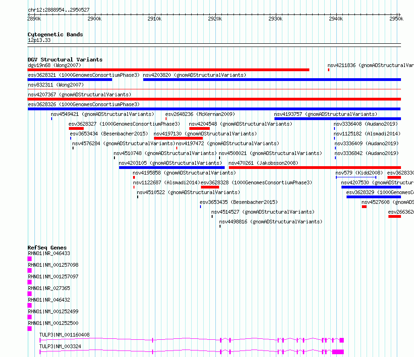
Task: Open esv3653434 (Besenbacher2015) label
Action: click(109, 134)
